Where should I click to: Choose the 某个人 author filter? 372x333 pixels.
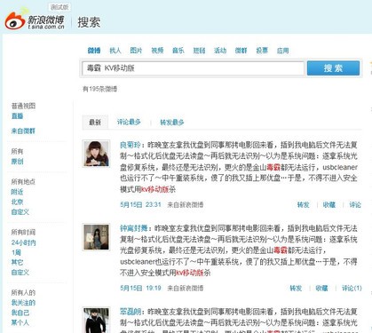click(20, 322)
